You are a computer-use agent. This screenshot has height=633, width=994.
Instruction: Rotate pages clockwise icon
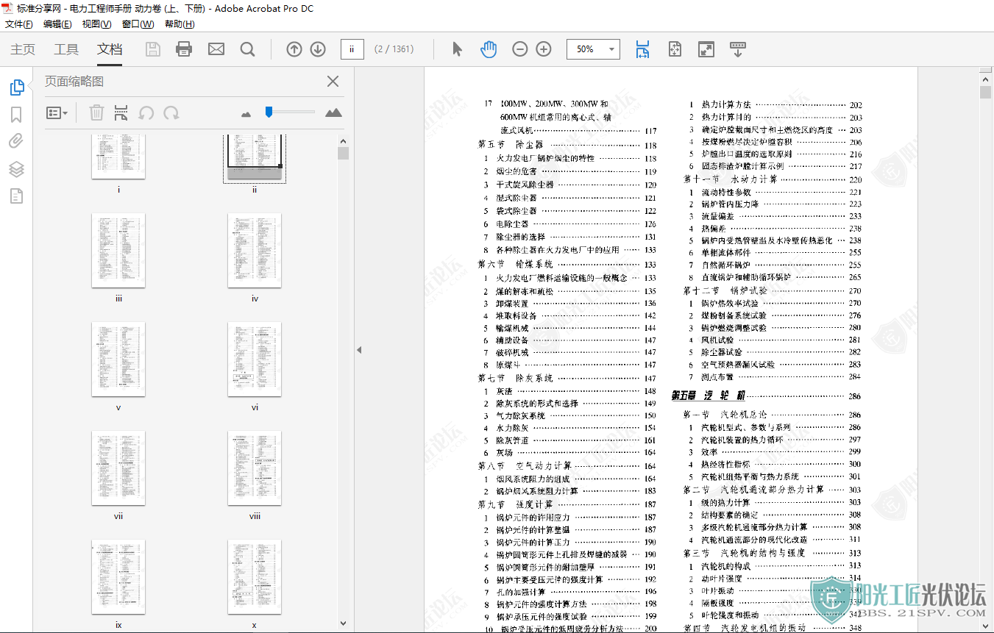click(171, 112)
